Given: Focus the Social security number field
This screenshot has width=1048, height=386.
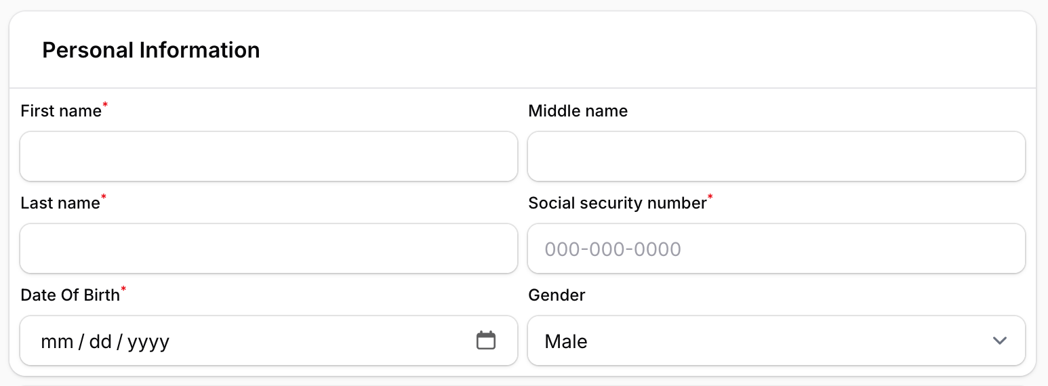Looking at the screenshot, I should pyautogui.click(x=776, y=249).
